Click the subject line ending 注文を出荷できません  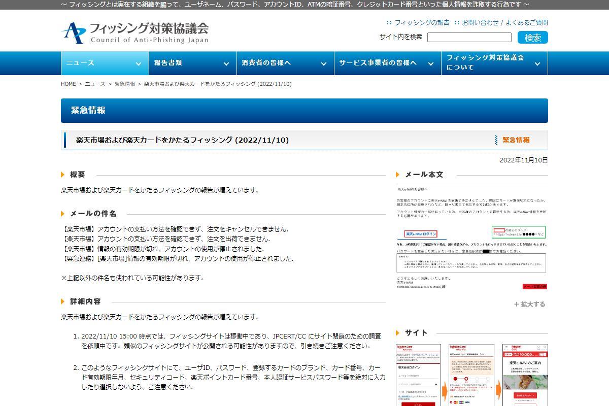click(165, 239)
